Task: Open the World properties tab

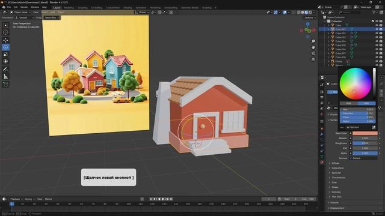Action: (x=322, y=114)
